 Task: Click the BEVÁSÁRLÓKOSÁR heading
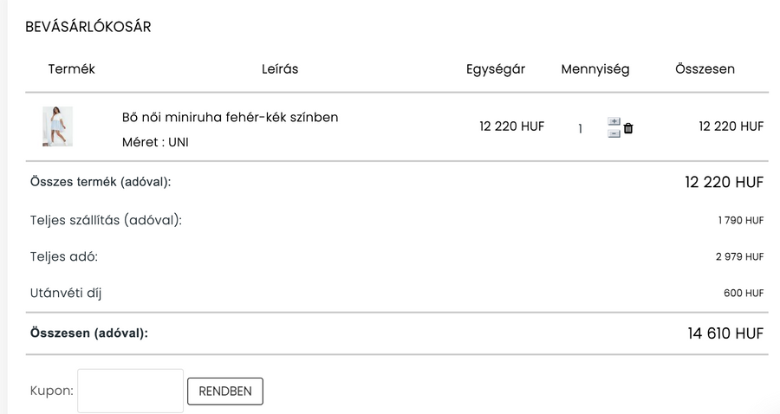[x=88, y=27]
